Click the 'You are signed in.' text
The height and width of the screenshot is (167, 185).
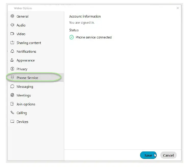82,23
